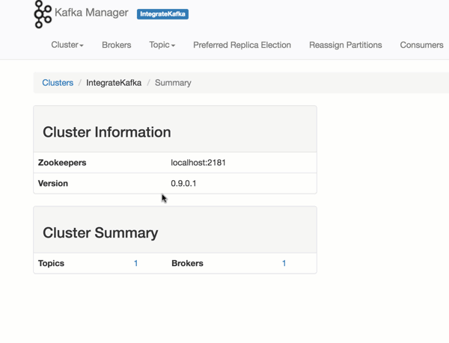
Task: Click the Version row label
Action: [x=53, y=183]
